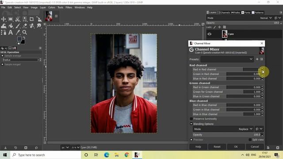Open the Layer menu
This screenshot has width=283, height=159.
coord(43,8)
